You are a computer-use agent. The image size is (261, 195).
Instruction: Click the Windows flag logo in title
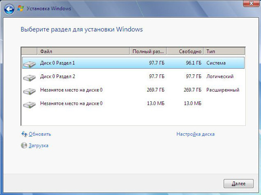(x=20, y=8)
